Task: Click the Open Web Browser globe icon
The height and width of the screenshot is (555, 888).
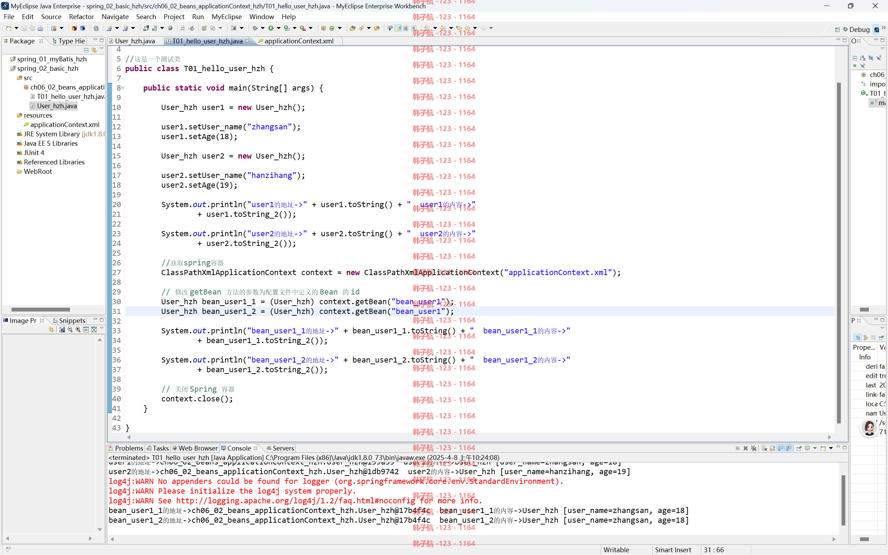Action: (170, 28)
